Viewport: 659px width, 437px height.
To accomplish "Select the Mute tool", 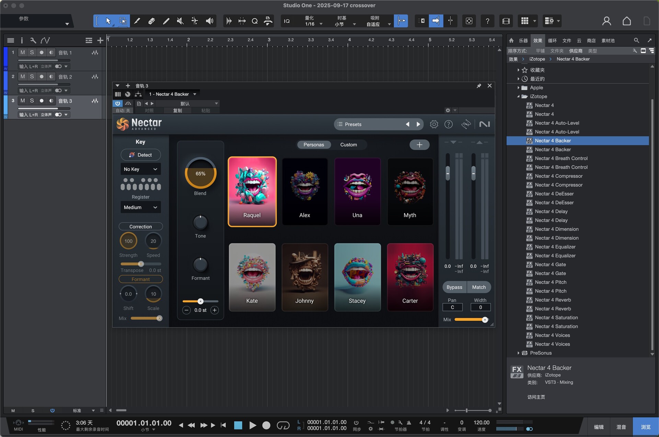I will pyautogui.click(x=180, y=21).
